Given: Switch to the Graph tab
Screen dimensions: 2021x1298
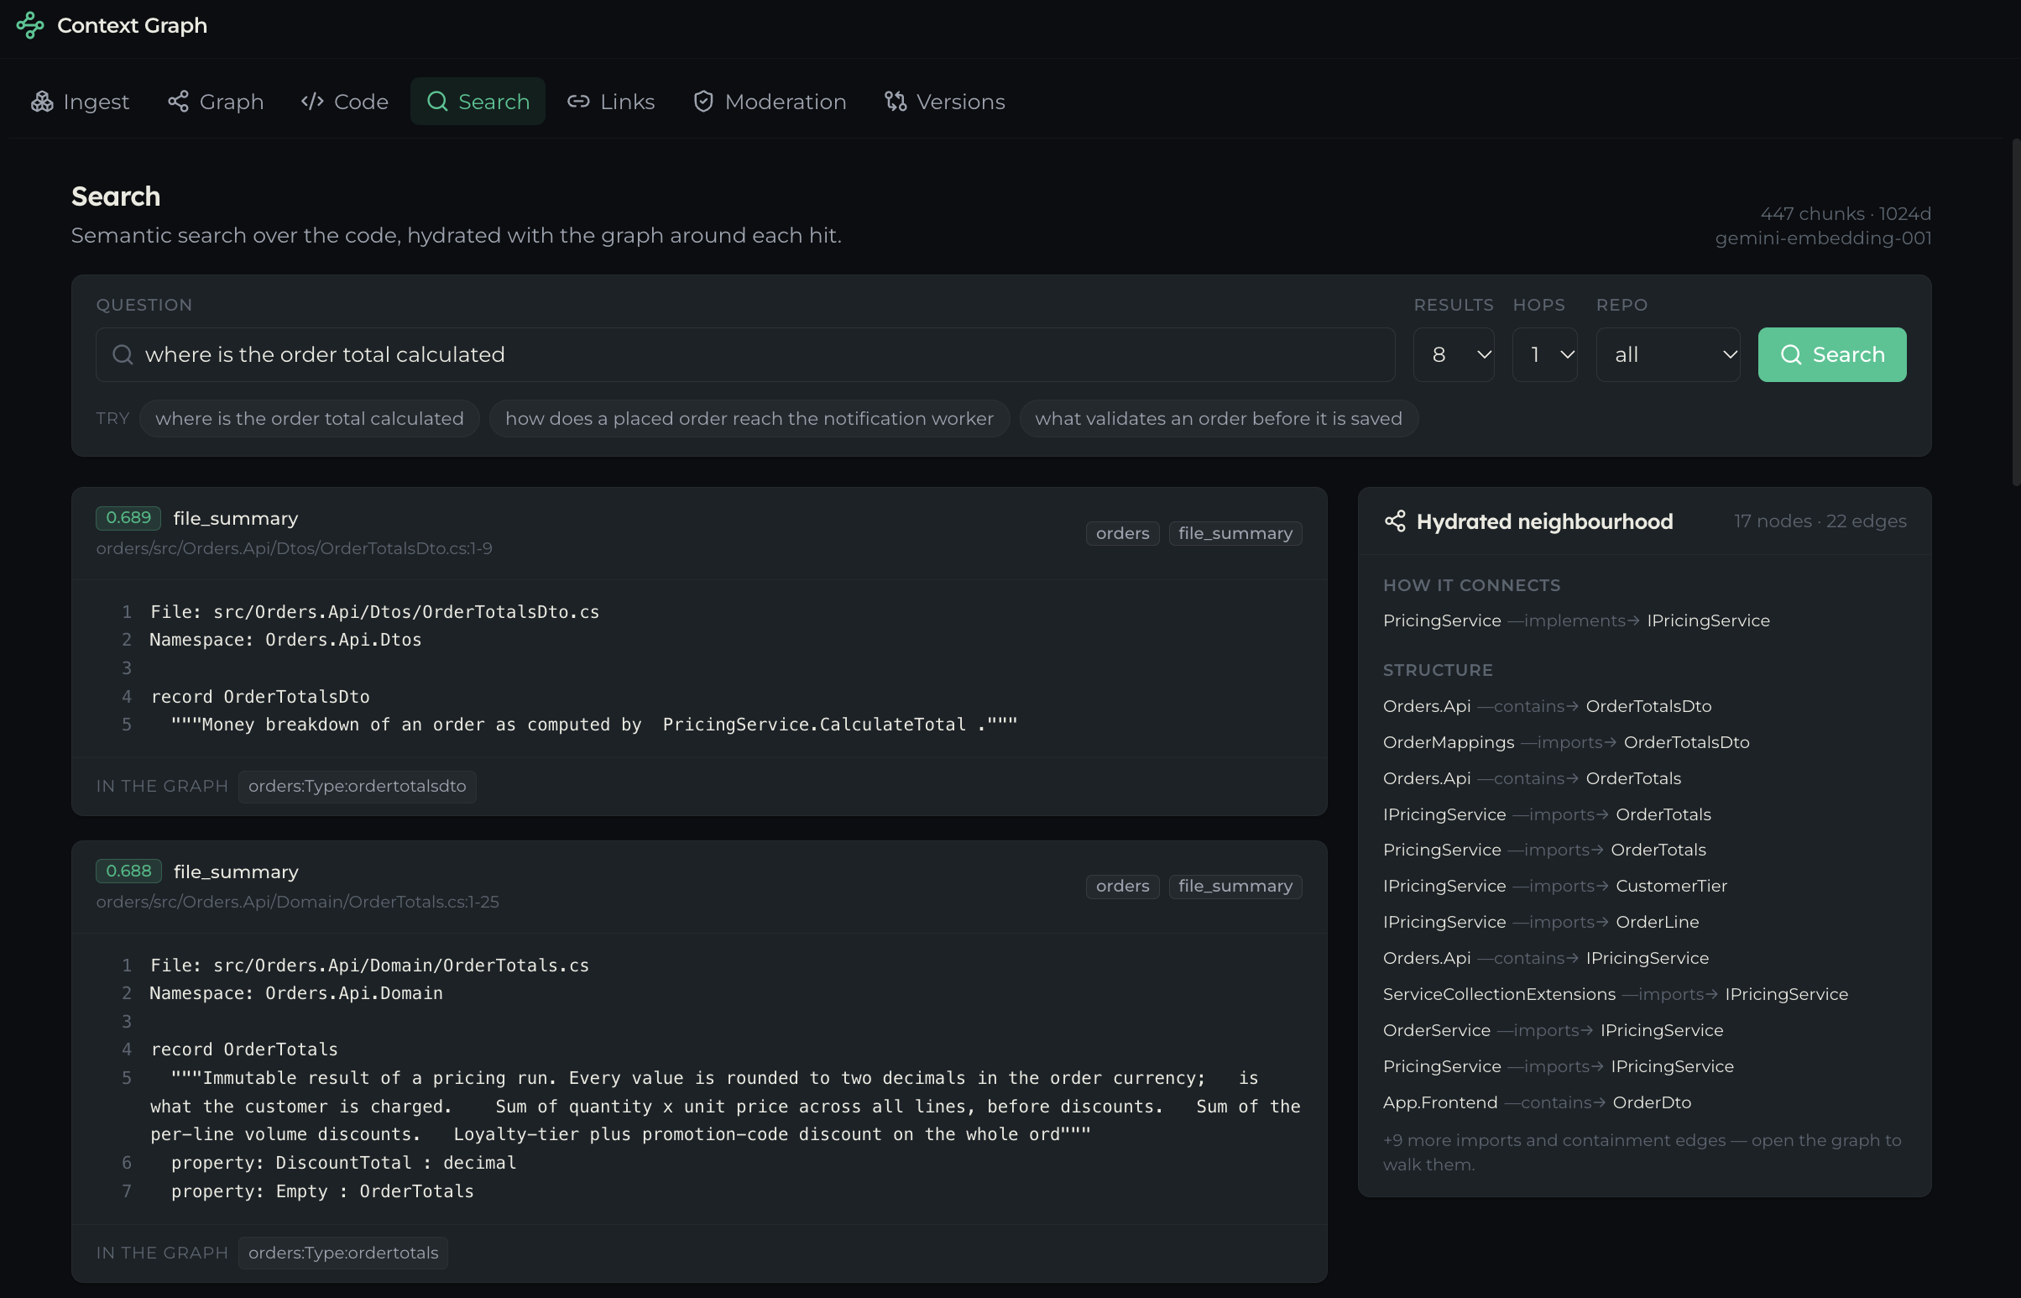Looking at the screenshot, I should point(216,101).
